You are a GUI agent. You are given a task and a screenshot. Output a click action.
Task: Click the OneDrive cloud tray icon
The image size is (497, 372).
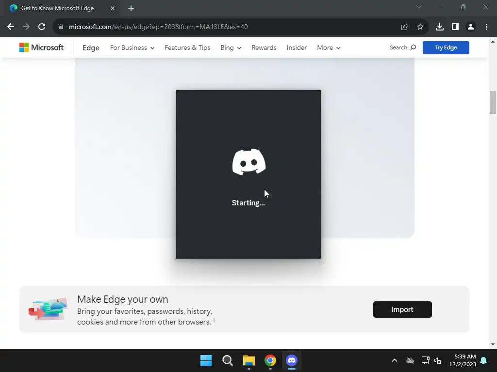[410, 360]
